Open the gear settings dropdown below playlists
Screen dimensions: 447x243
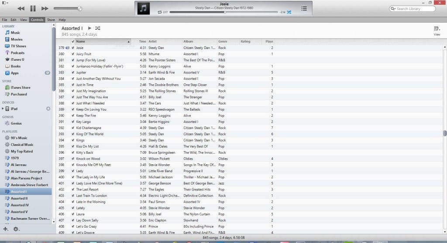pyautogui.click(x=17, y=229)
